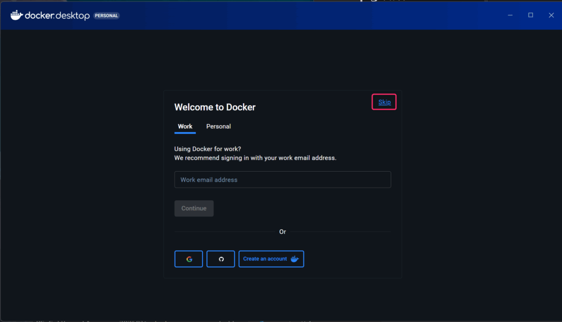Focus the Work email address field

[x=282, y=180]
